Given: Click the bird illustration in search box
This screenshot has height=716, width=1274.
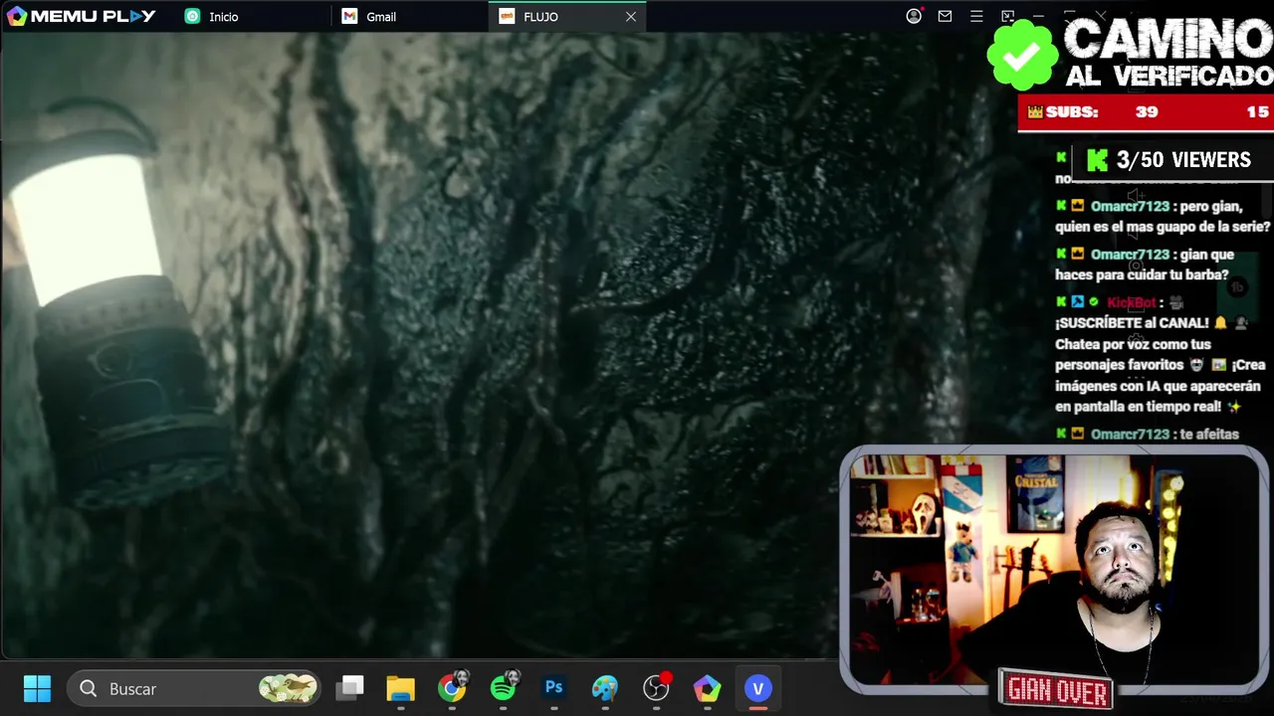Looking at the screenshot, I should pyautogui.click(x=288, y=688).
